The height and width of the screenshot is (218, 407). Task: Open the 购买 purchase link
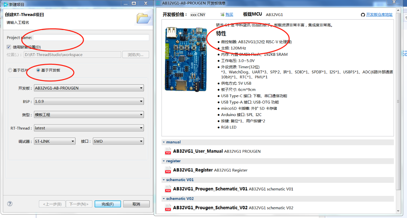coord(229,14)
